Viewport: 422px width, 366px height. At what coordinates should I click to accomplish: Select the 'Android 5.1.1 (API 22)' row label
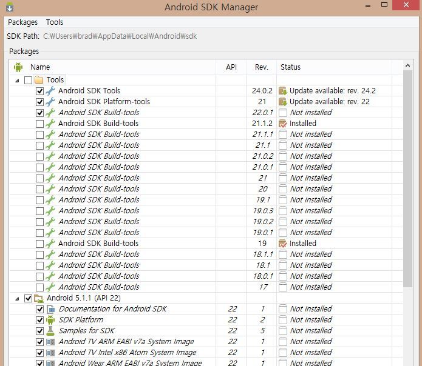pos(84,298)
